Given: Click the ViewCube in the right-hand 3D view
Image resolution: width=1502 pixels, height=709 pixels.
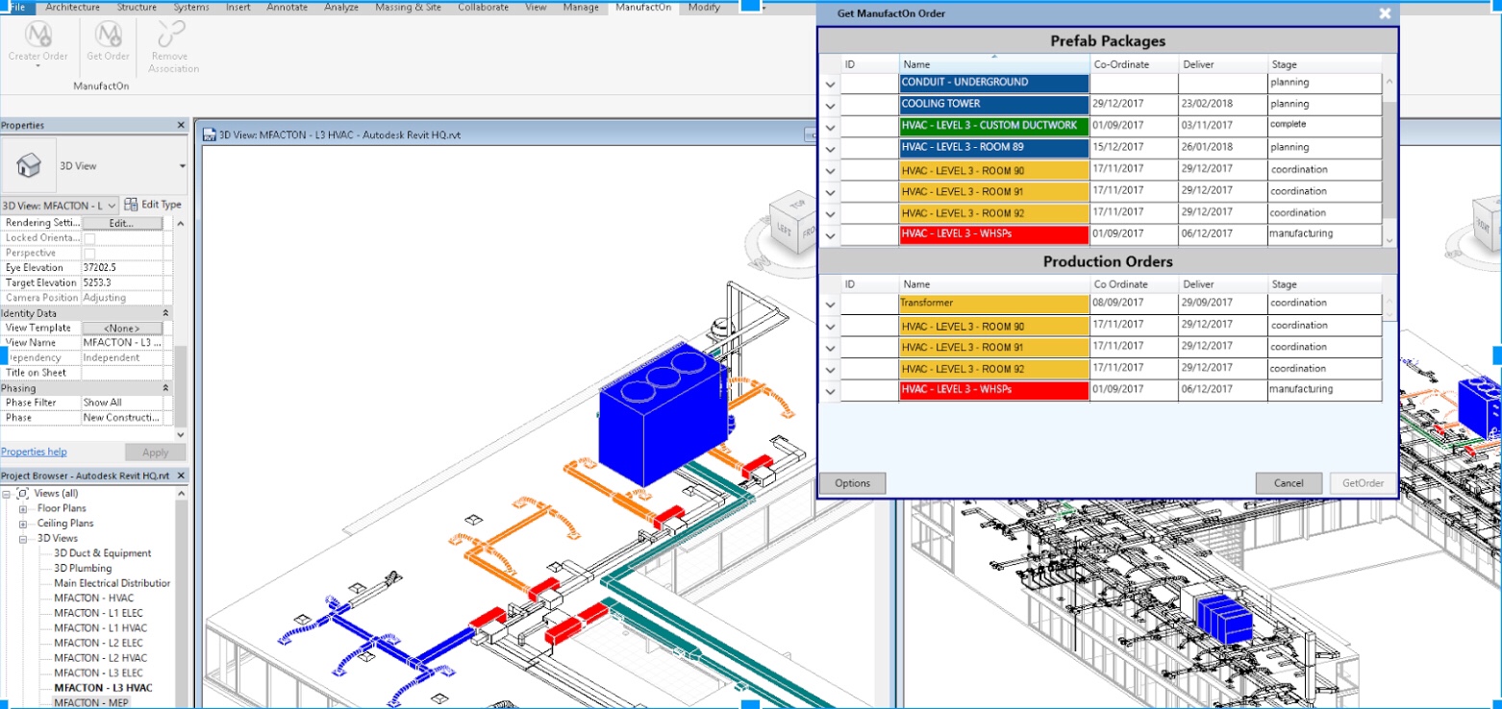Looking at the screenshot, I should 1477,229.
